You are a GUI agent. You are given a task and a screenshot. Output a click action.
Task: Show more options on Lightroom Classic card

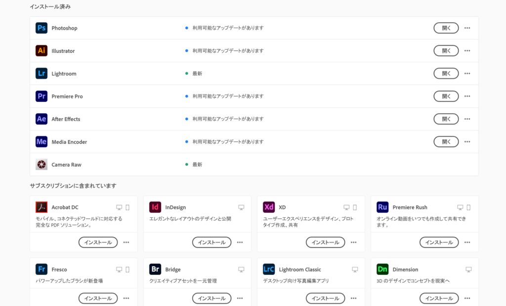coord(354,298)
